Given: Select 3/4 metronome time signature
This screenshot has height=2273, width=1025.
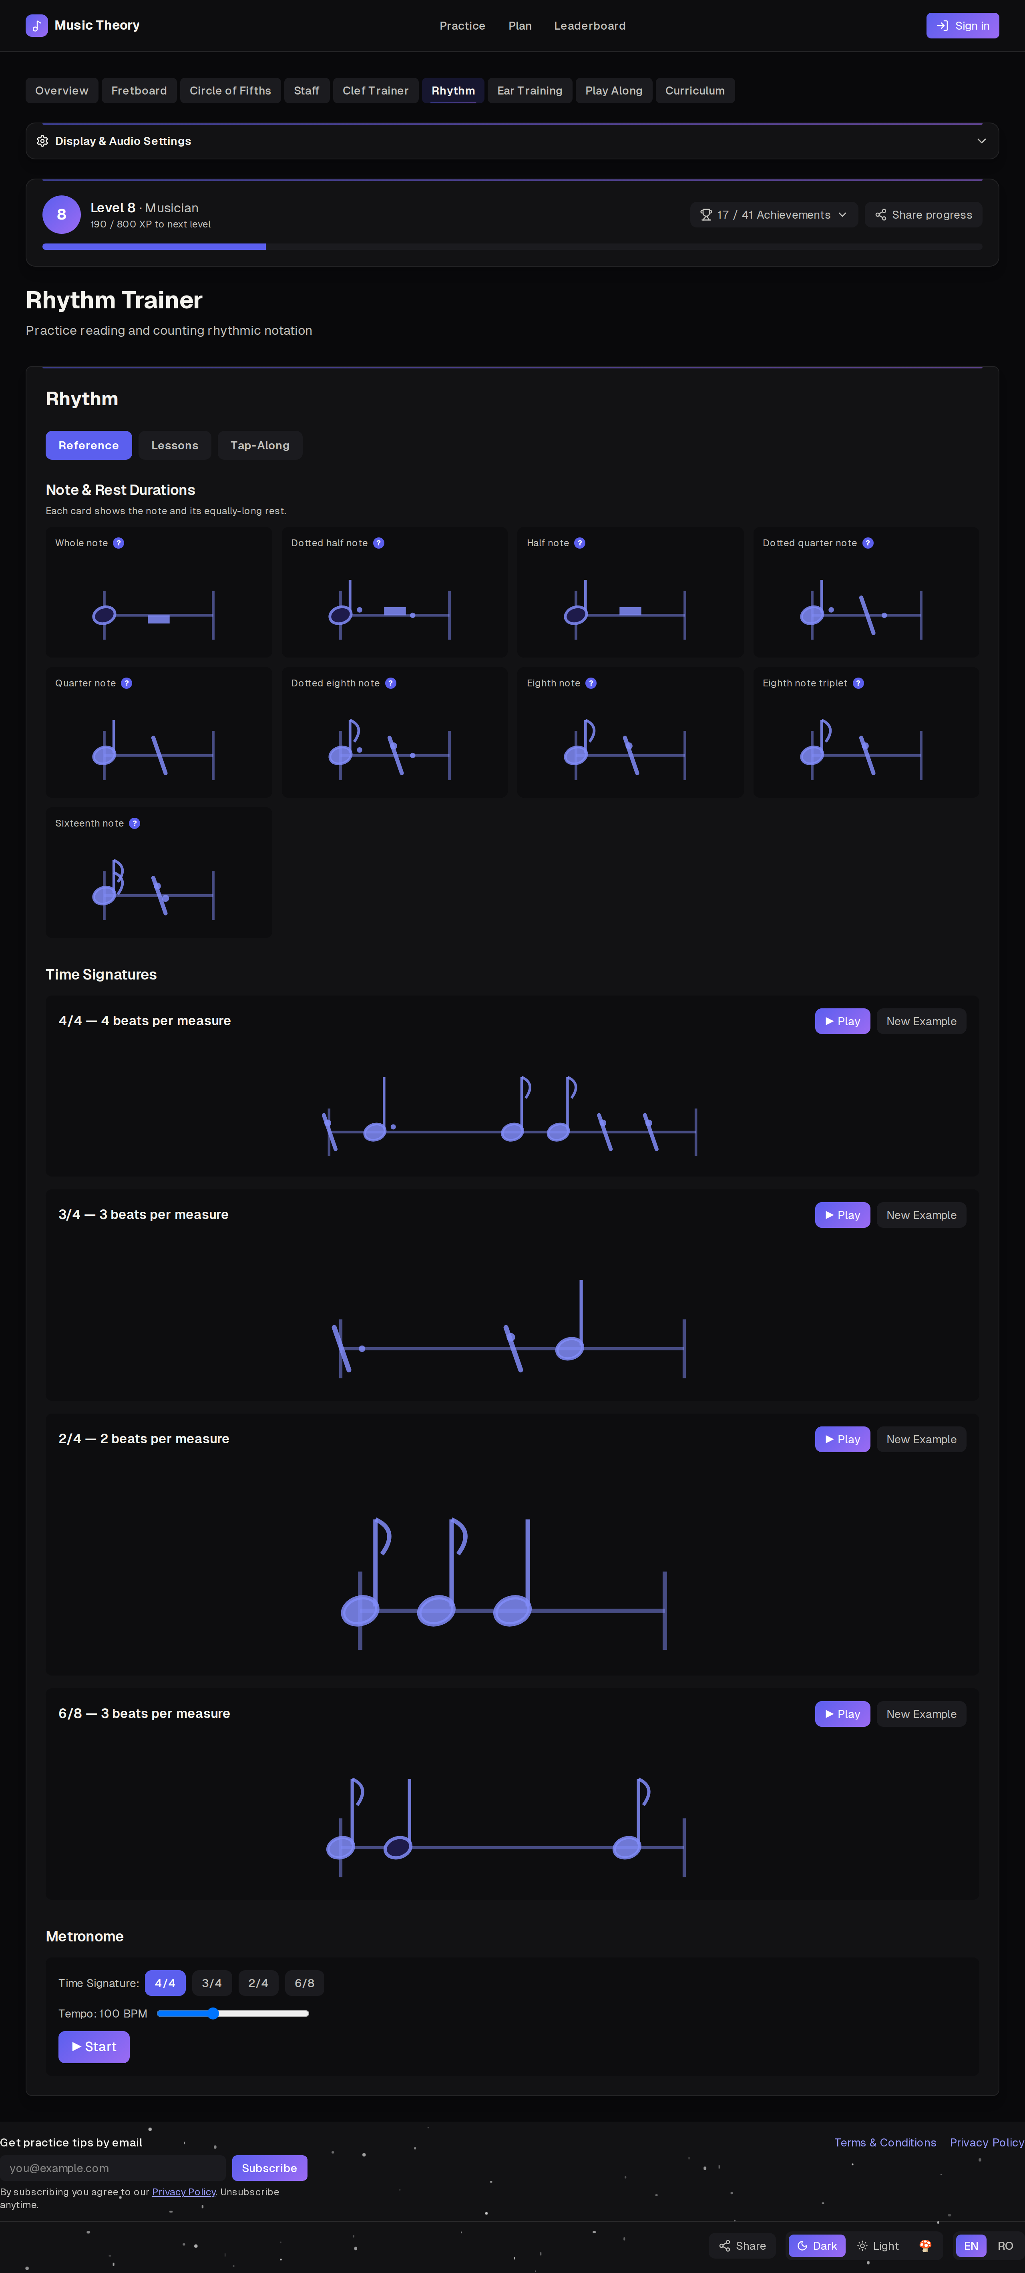Looking at the screenshot, I should 212,1983.
